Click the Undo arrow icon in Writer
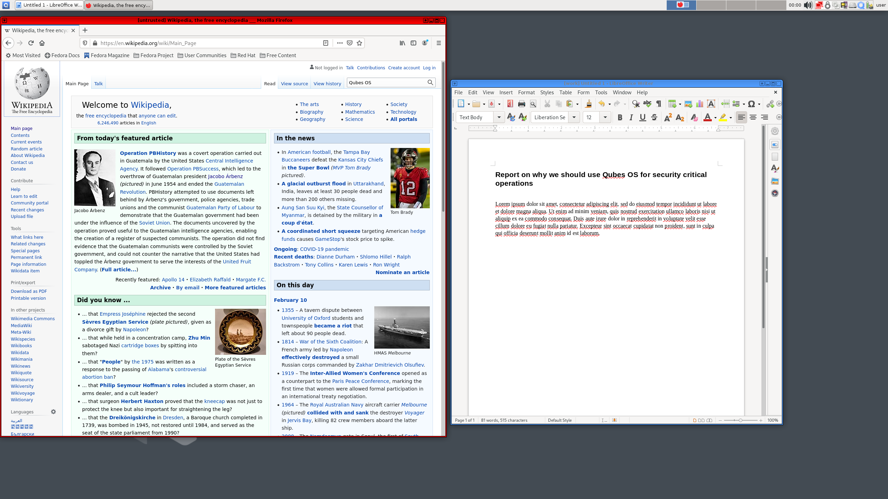The image size is (888, 499). point(602,104)
